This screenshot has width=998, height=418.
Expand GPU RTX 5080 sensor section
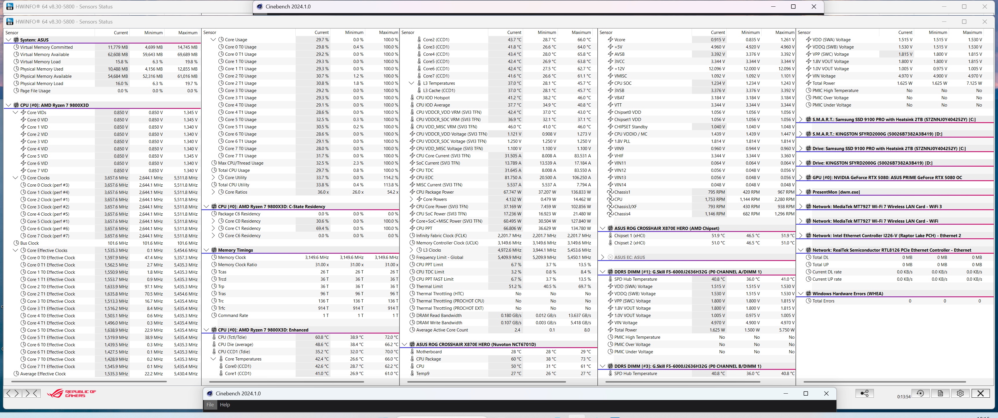[x=801, y=178]
